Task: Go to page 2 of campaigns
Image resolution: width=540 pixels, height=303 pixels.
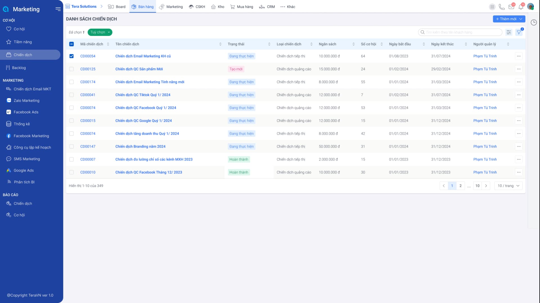Action: pyautogui.click(x=460, y=186)
